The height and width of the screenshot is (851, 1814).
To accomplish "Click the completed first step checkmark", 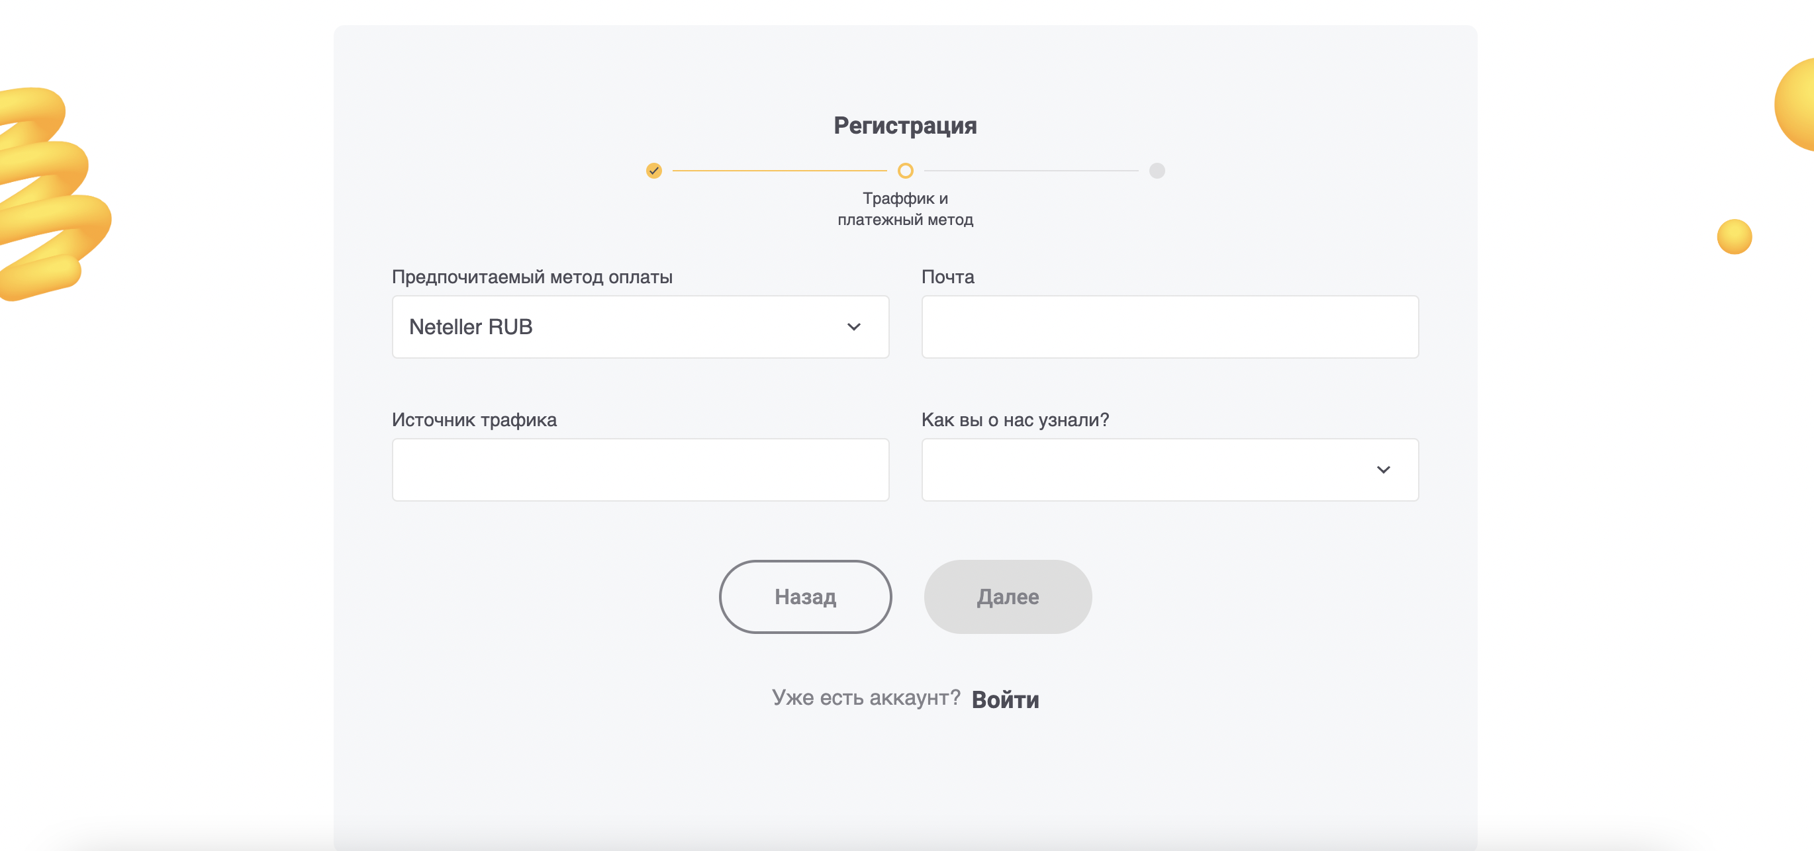I will 653,170.
